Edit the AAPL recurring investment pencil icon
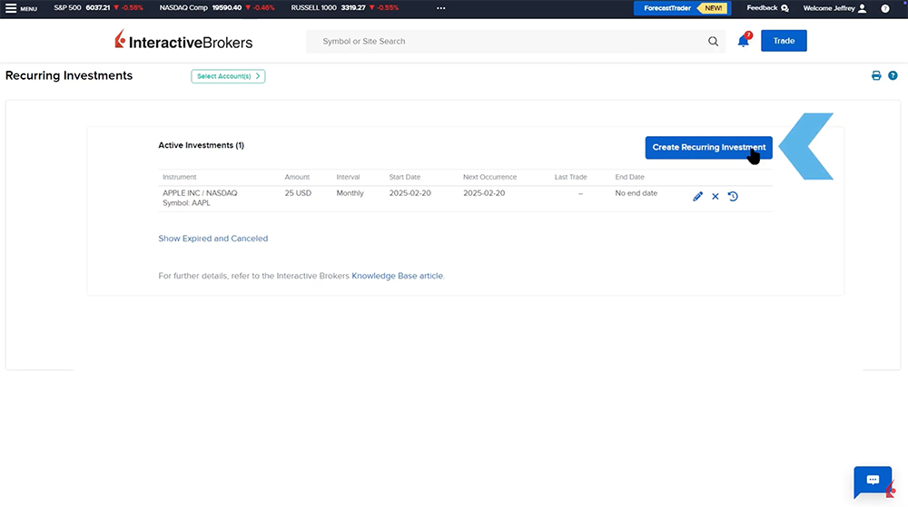Viewport: 908px width, 507px height. [x=697, y=197]
